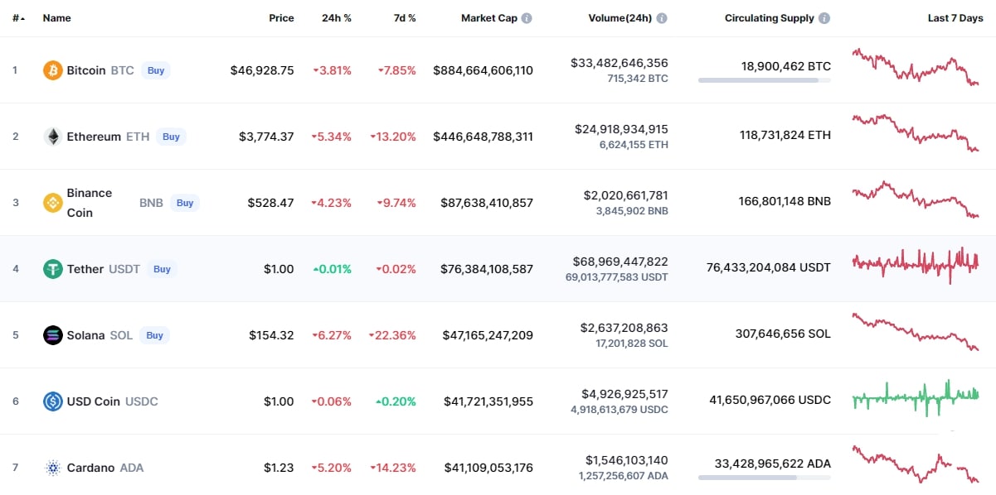Screen dimensions: 996x495
Task: Click Cardano price $1.23
Action: click(x=279, y=468)
